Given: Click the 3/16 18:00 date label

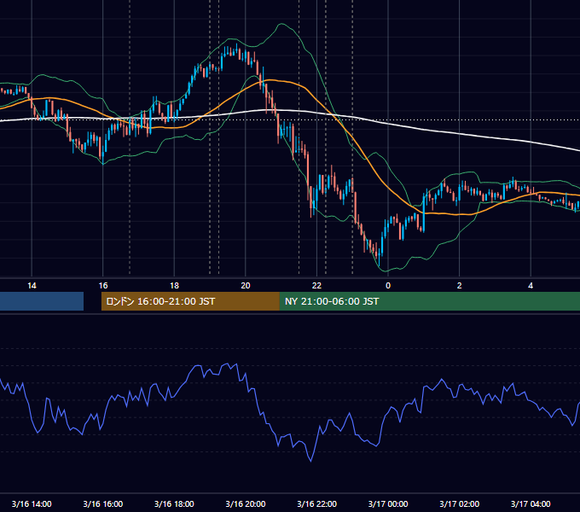Looking at the screenshot, I should (x=174, y=503).
